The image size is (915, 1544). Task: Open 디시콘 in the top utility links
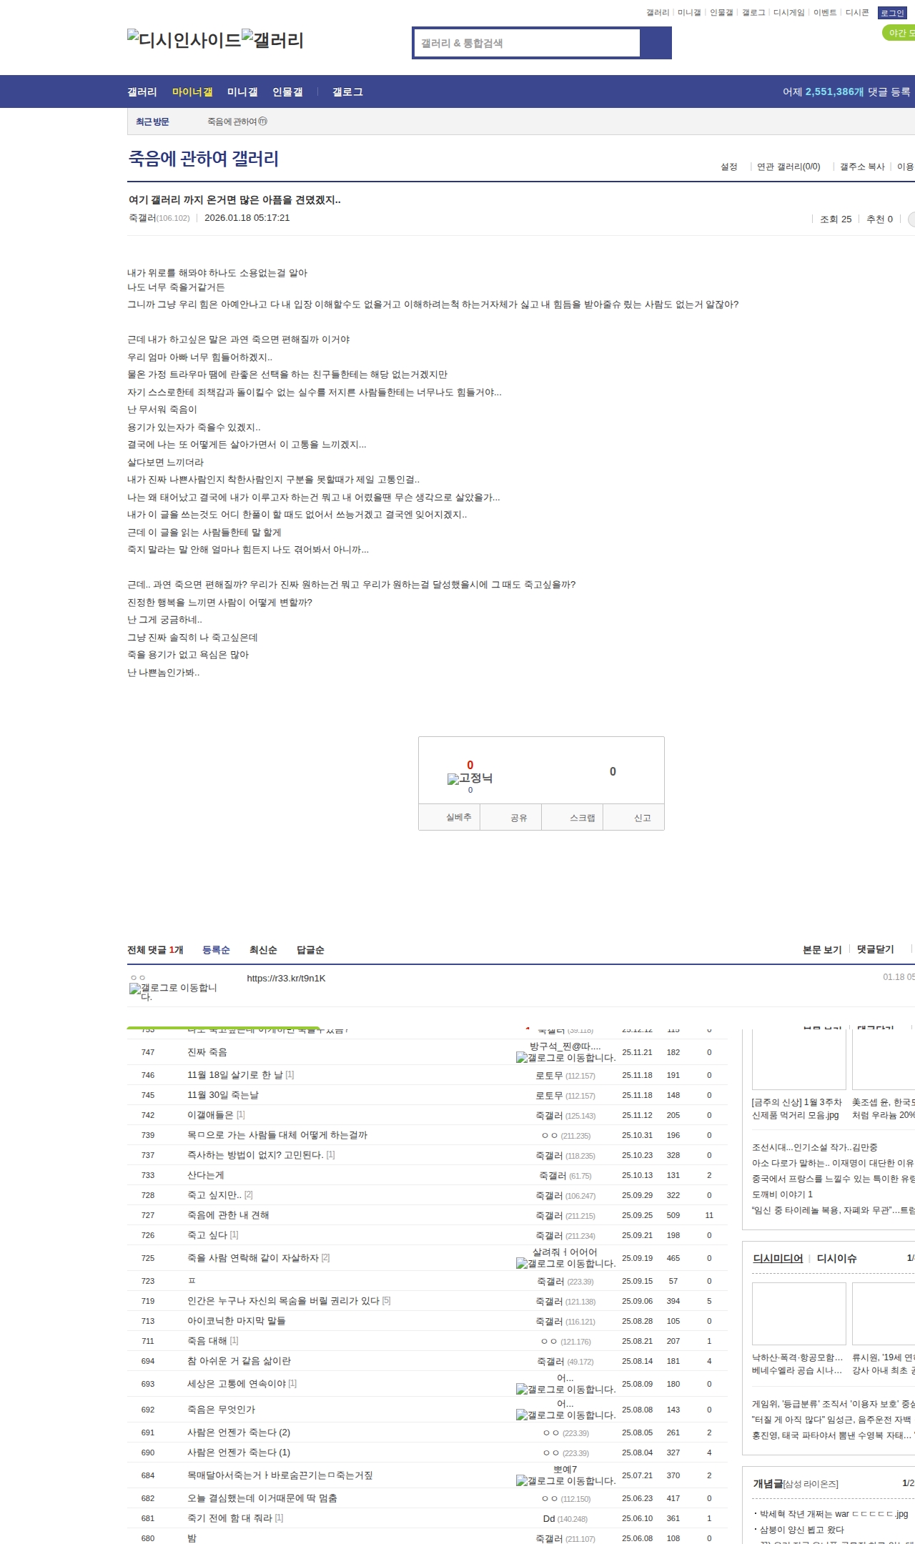pyautogui.click(x=857, y=13)
